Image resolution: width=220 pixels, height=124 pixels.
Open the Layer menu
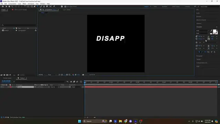[x=19, y=4]
